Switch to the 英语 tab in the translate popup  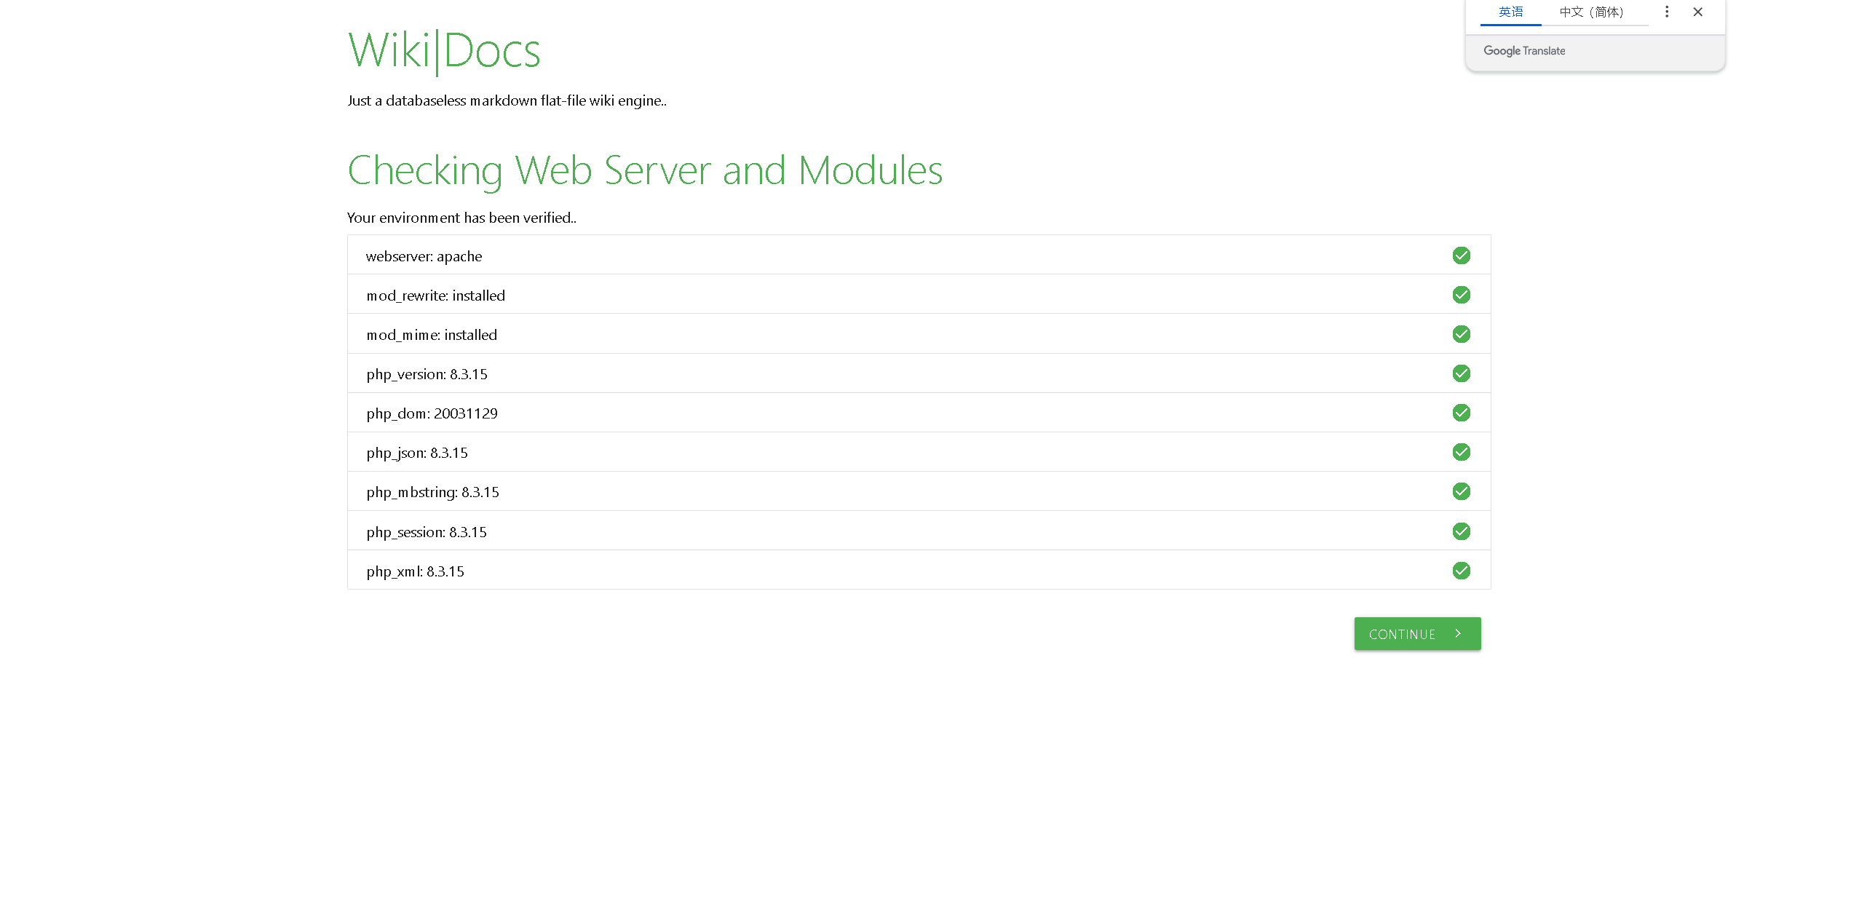pyautogui.click(x=1510, y=12)
